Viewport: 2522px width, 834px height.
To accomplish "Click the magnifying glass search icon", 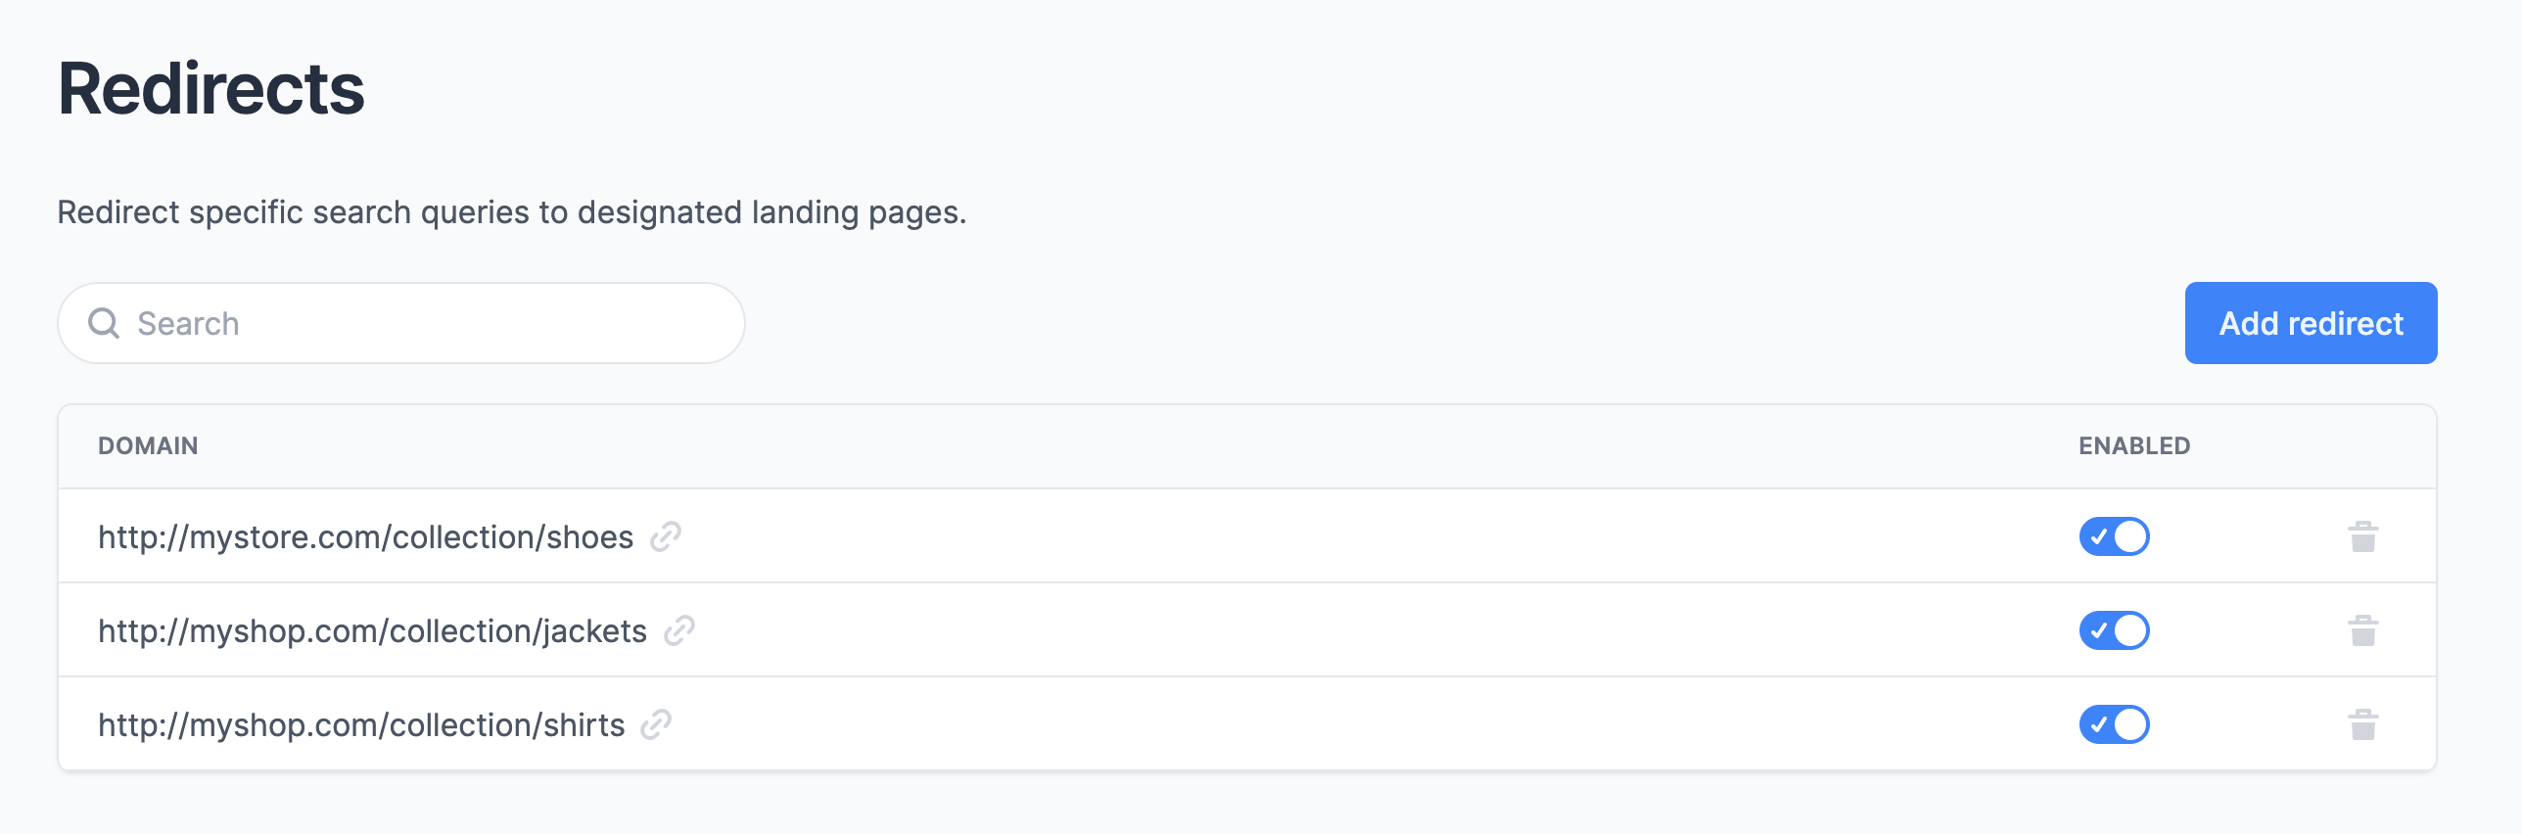I will click(104, 323).
